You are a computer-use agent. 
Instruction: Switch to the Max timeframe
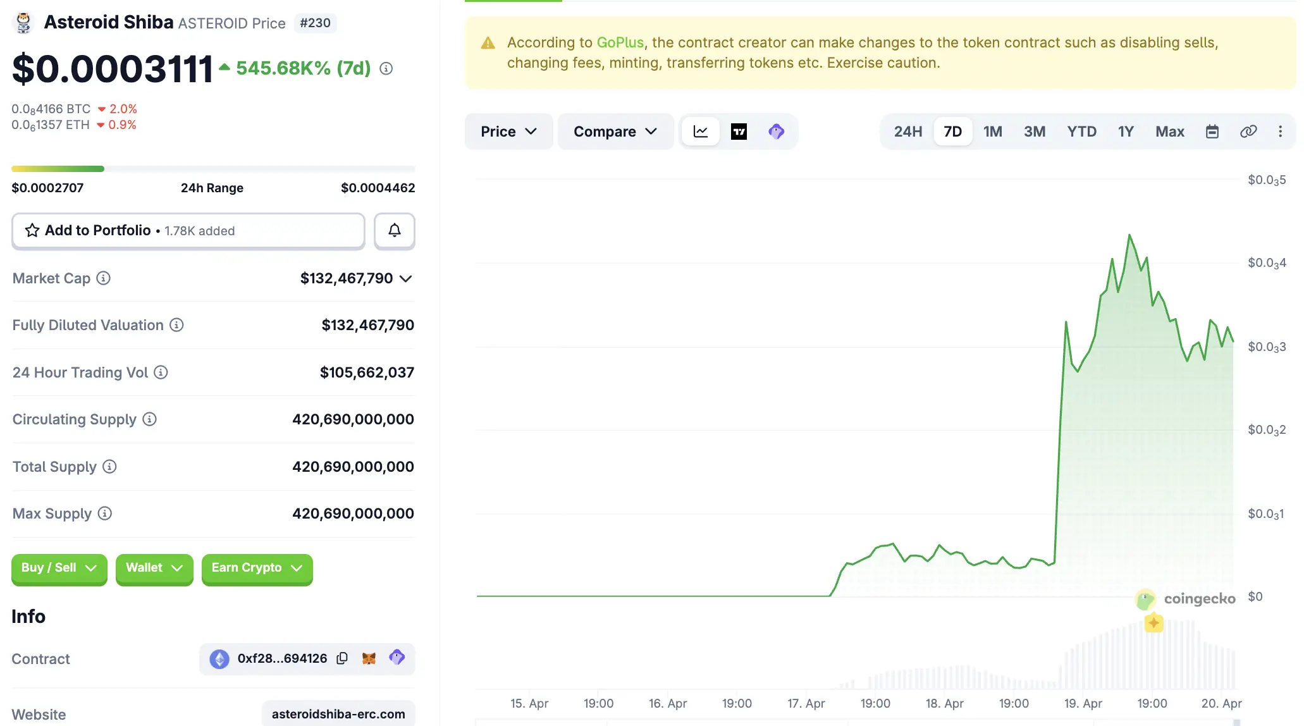1169,131
